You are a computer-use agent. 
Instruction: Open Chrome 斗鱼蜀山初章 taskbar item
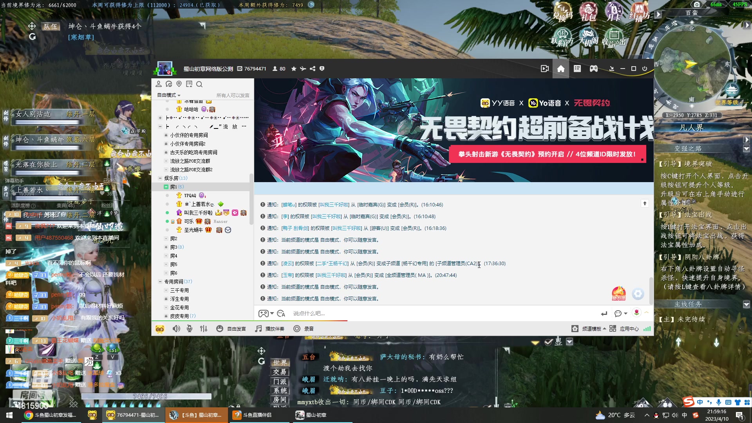click(x=50, y=415)
